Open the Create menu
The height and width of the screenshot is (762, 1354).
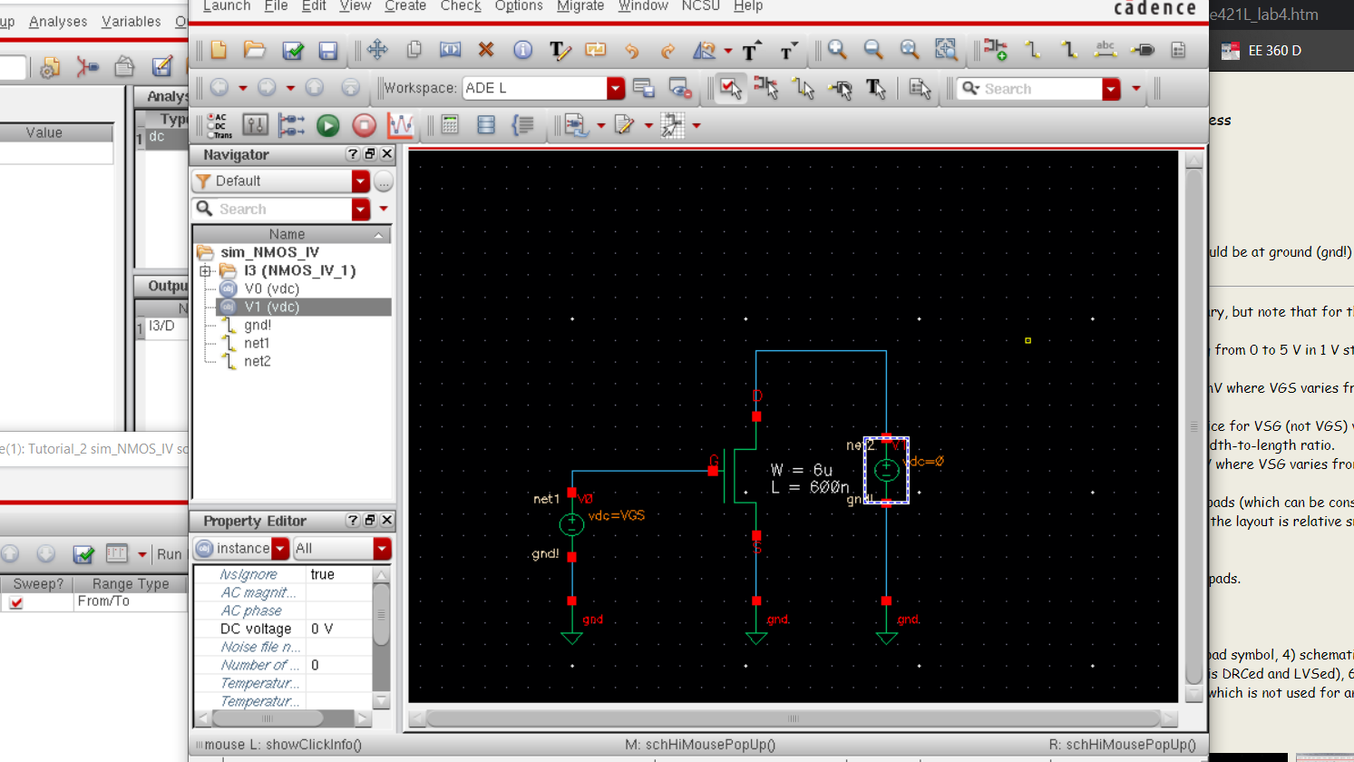pyautogui.click(x=404, y=6)
